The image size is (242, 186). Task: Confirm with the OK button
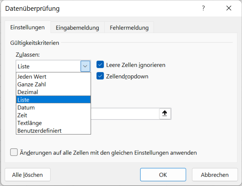163,175
